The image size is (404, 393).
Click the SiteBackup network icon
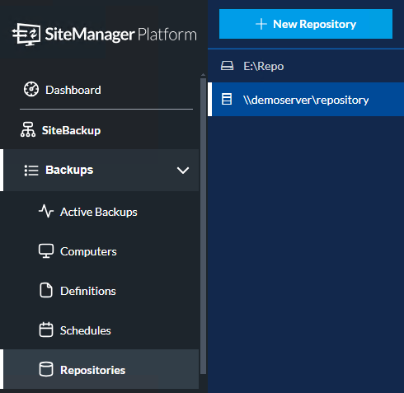pyautogui.click(x=28, y=129)
